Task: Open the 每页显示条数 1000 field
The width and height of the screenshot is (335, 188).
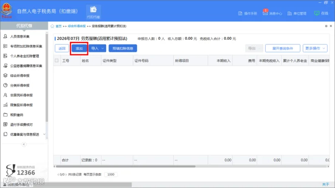Action: tap(111, 174)
